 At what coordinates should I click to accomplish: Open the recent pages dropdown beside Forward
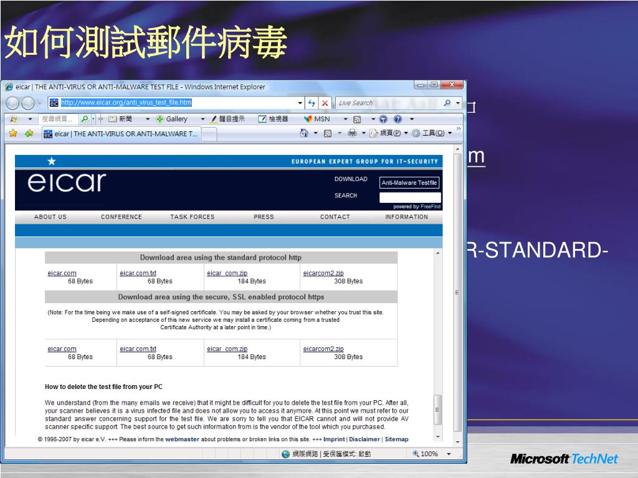39,103
